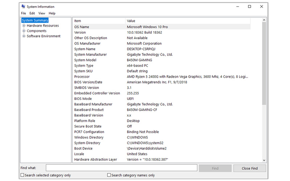
Task: Click the Close Find button
Action: coord(250,168)
